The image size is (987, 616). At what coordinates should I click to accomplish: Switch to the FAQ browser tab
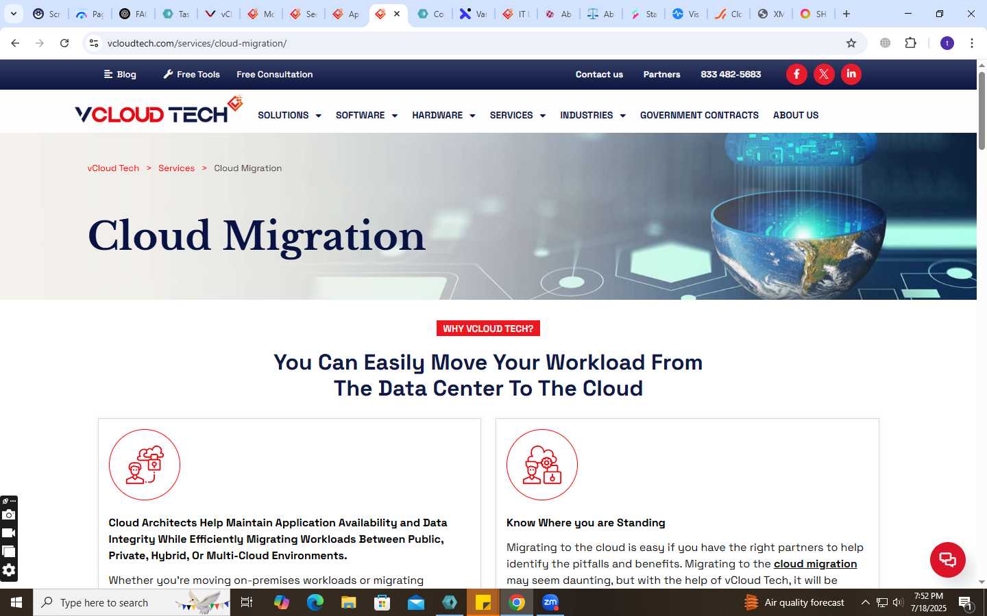pos(132,14)
